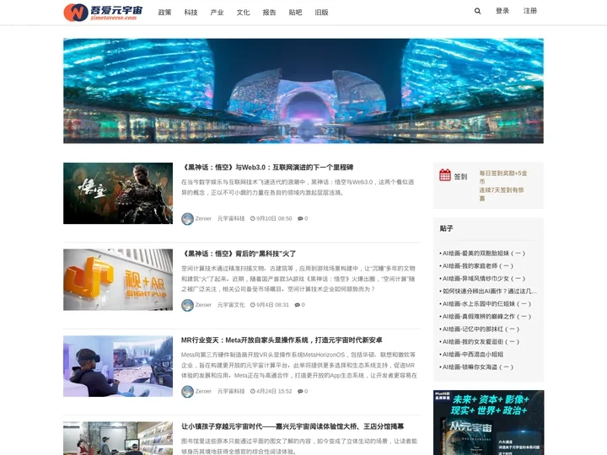Image resolution: width=607 pixels, height=455 pixels.
Task: Click Zeroer author name on 9月4日 article
Action: [x=203, y=305]
